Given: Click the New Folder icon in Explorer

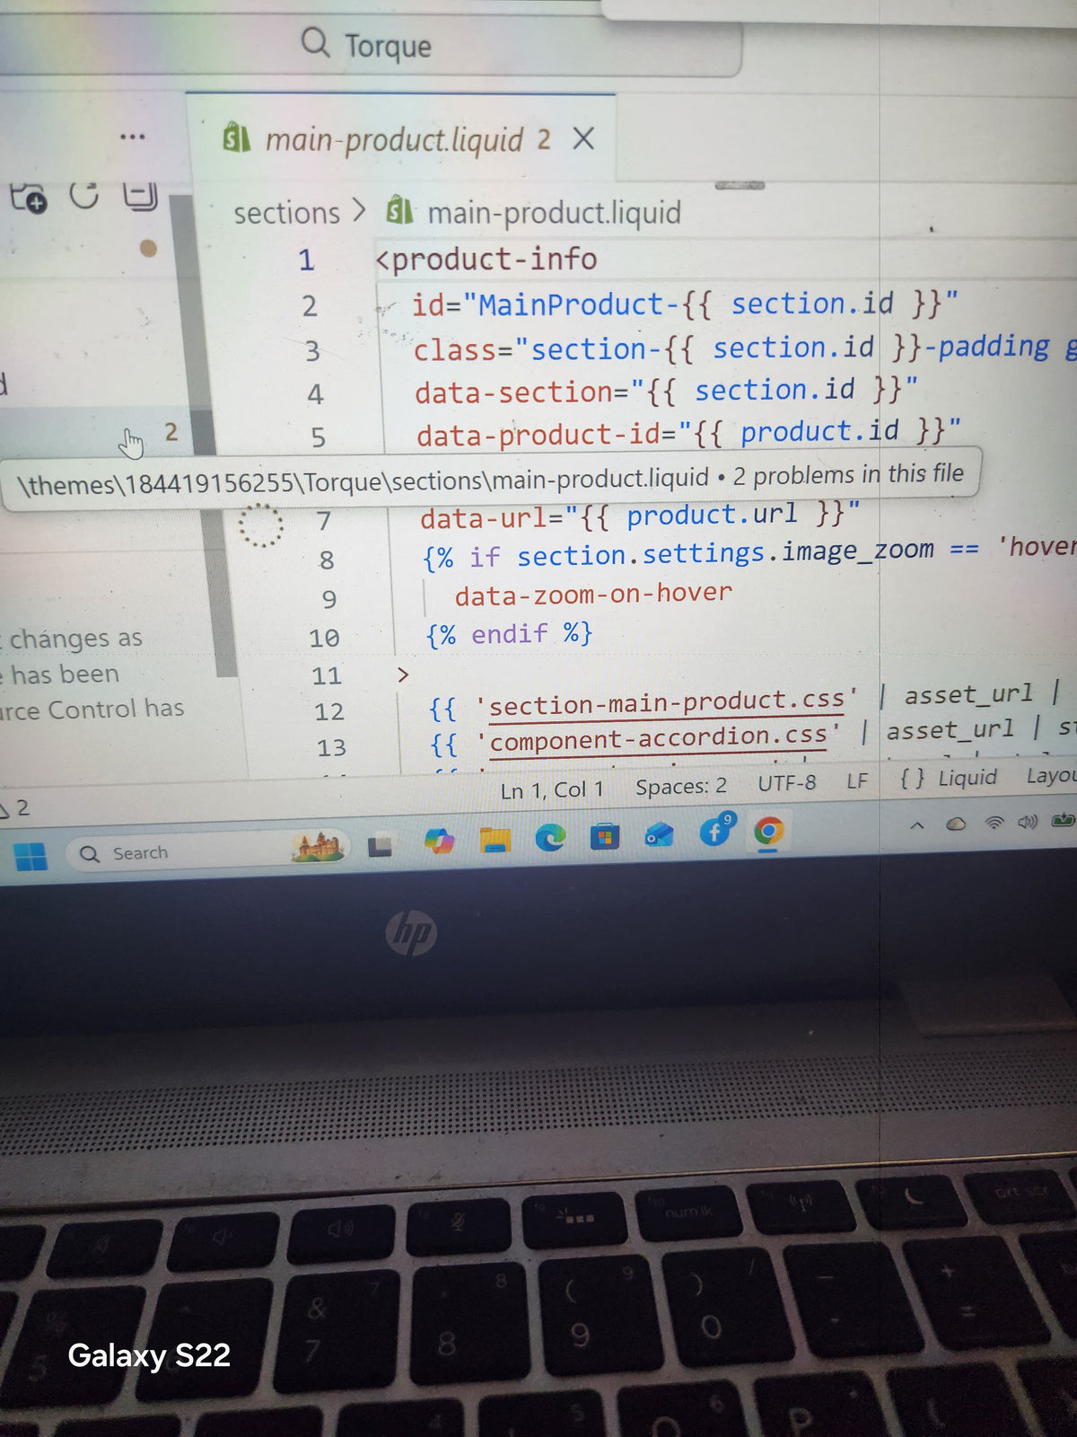Looking at the screenshot, I should (29, 198).
